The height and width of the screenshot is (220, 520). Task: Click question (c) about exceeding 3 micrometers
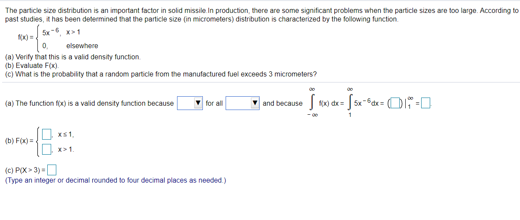[x=161, y=74]
